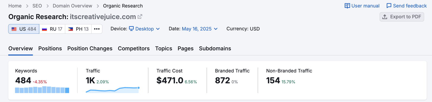Select the US flag database
Viewport: 432px width, 102px height.
click(x=24, y=29)
